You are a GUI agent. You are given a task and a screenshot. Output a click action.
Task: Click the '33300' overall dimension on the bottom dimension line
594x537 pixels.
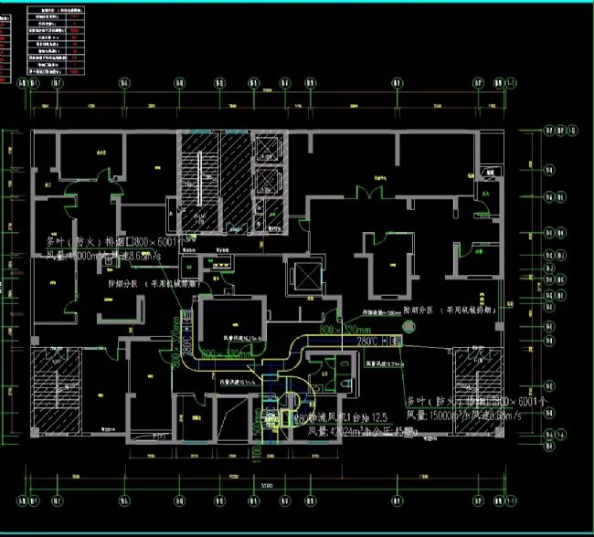[267, 486]
